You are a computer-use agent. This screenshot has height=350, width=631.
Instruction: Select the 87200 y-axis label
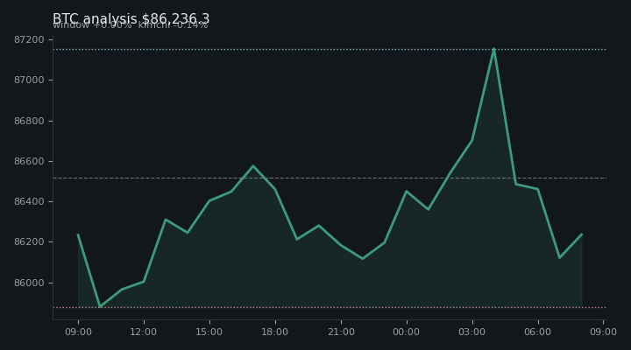tap(29, 39)
